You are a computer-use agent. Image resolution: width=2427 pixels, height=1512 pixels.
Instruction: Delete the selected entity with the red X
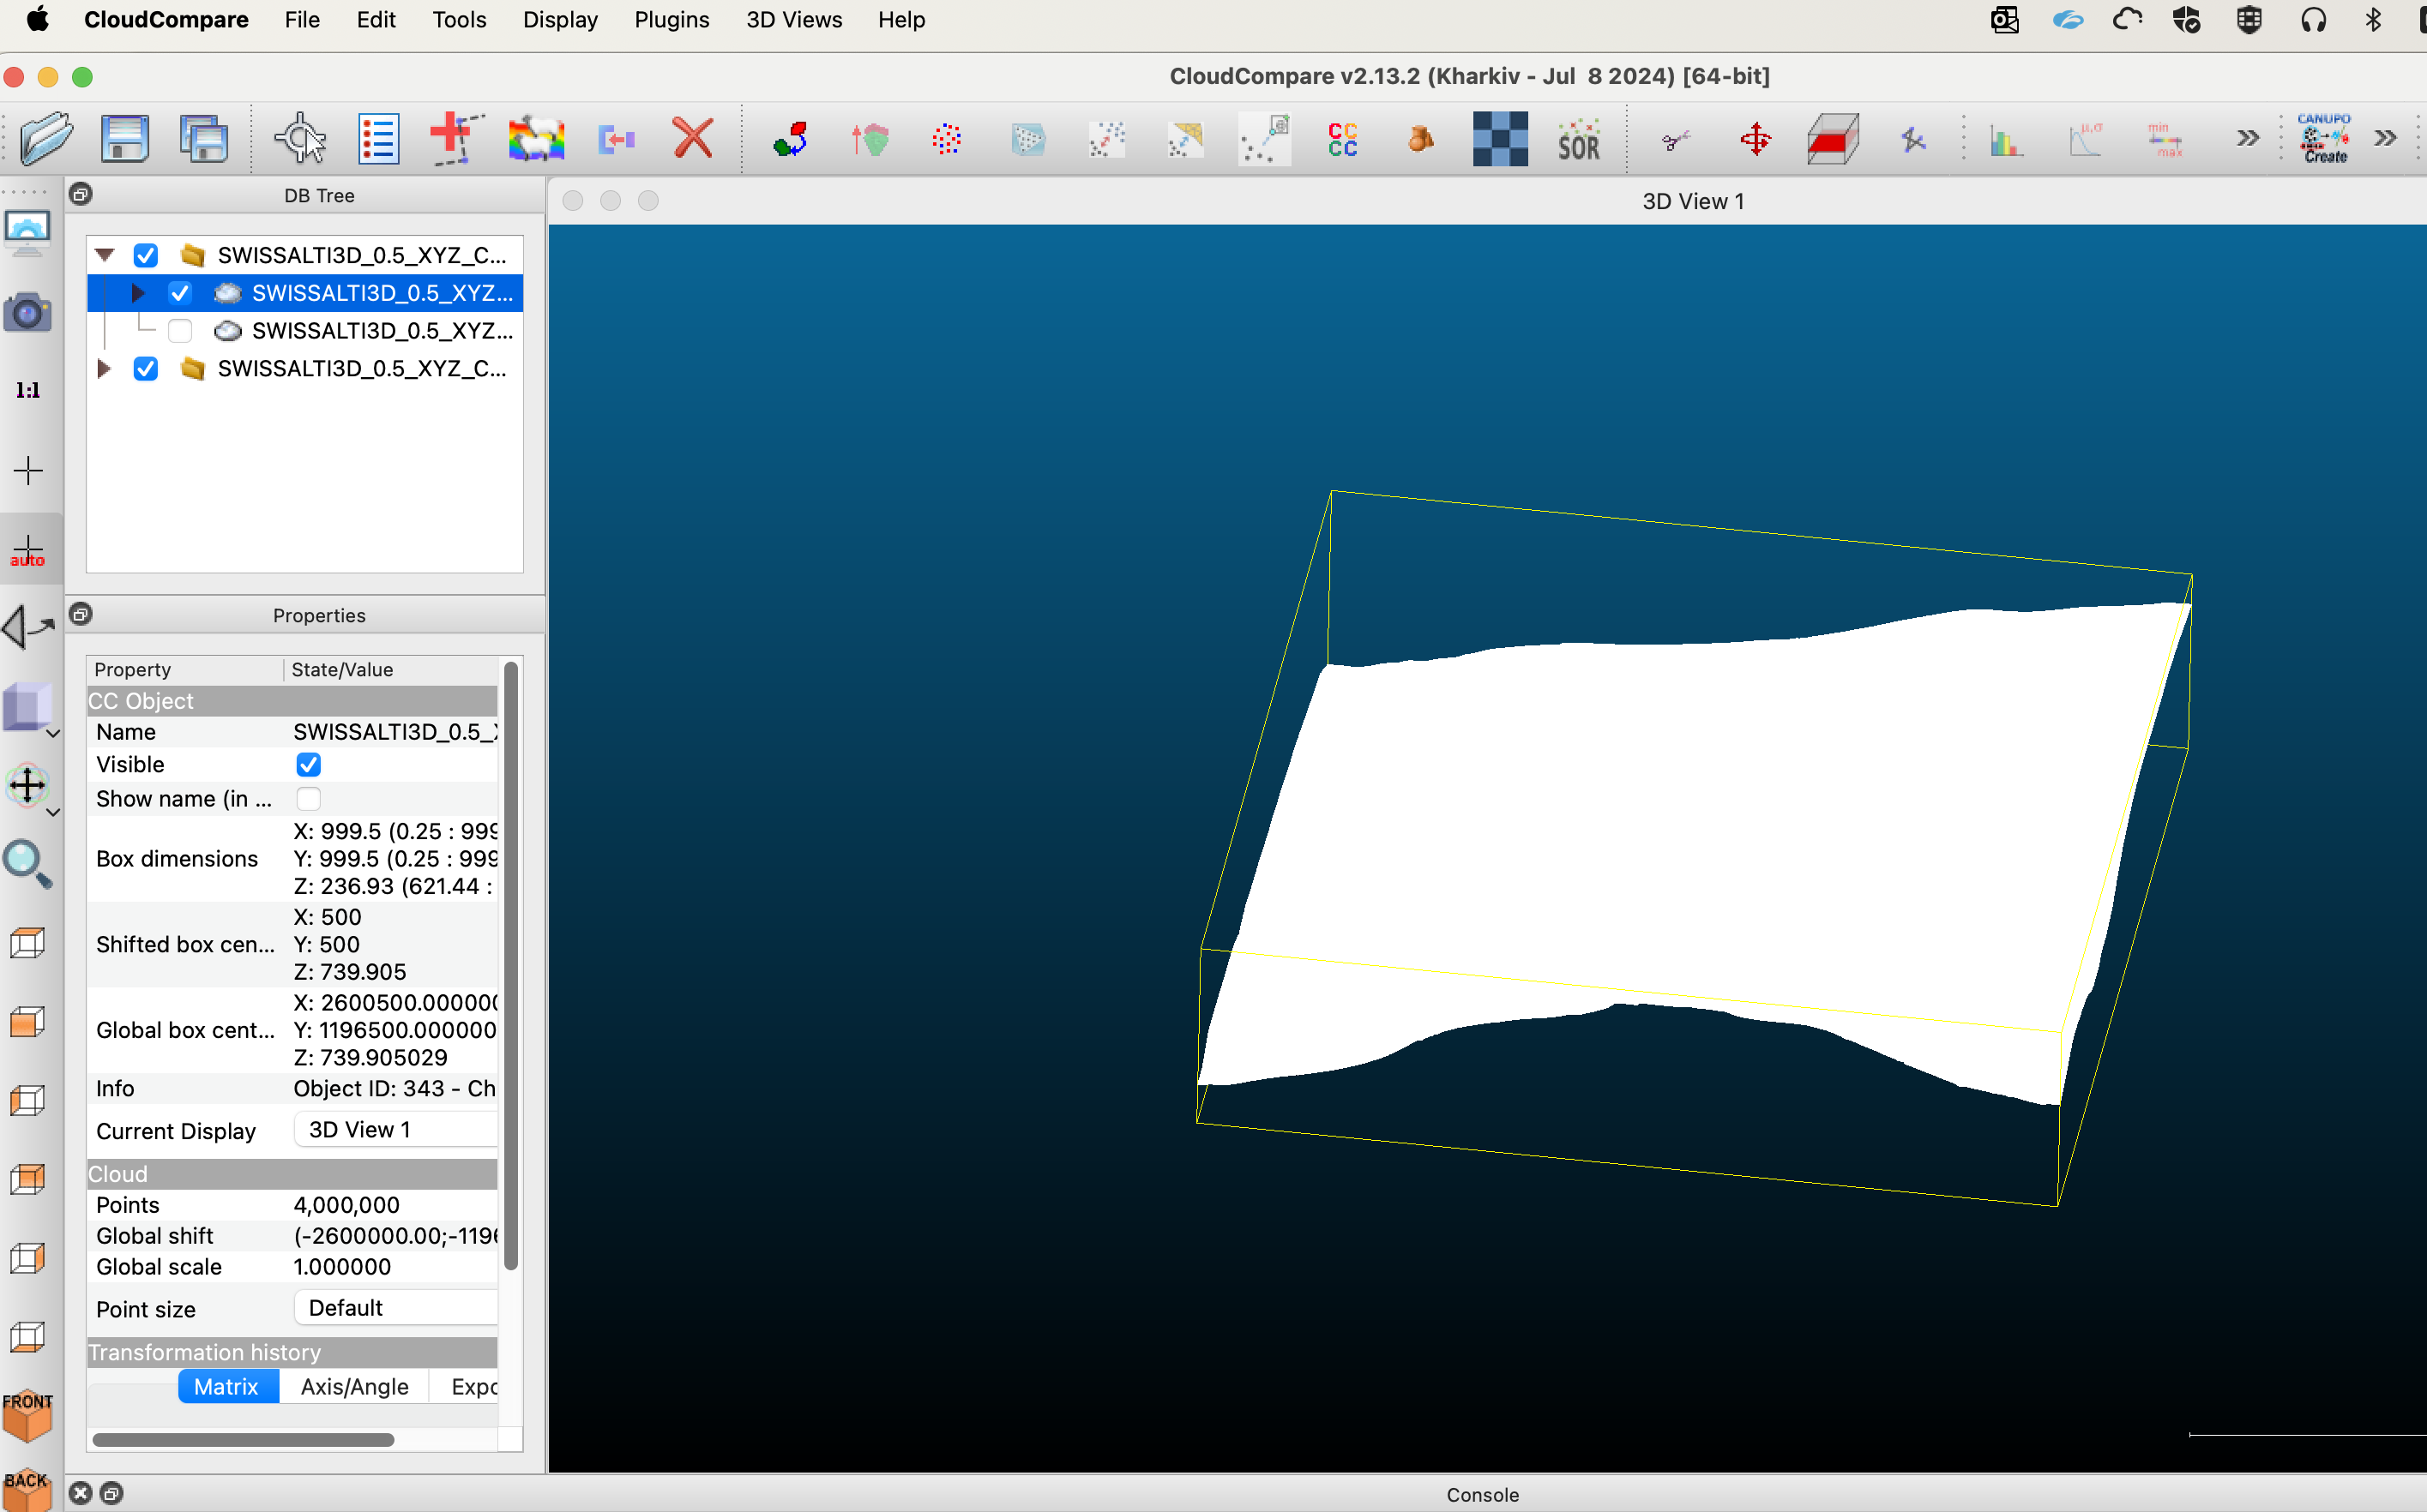692,139
